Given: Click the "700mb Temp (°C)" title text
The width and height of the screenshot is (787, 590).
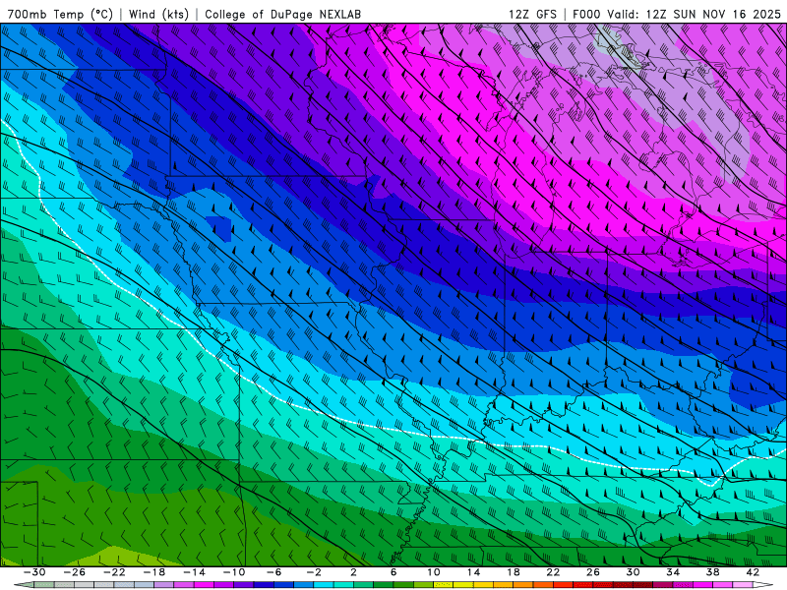Looking at the screenshot, I should 60,14.
